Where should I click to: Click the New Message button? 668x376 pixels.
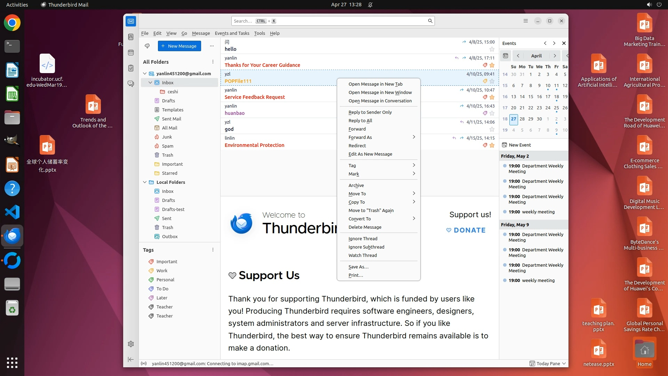(x=179, y=46)
